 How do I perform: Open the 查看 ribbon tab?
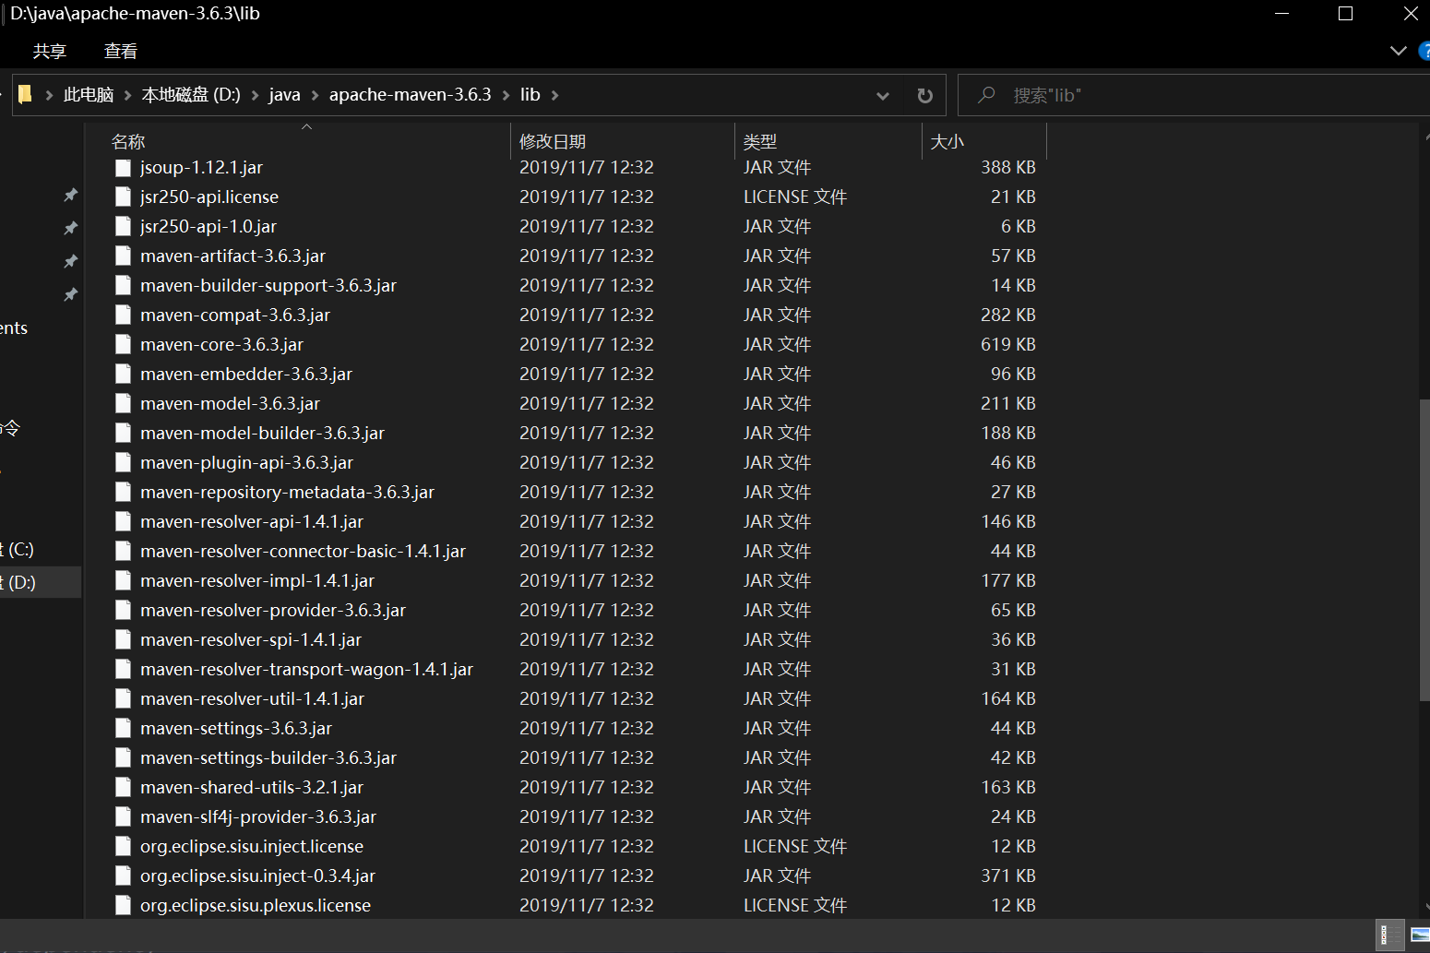point(120,51)
